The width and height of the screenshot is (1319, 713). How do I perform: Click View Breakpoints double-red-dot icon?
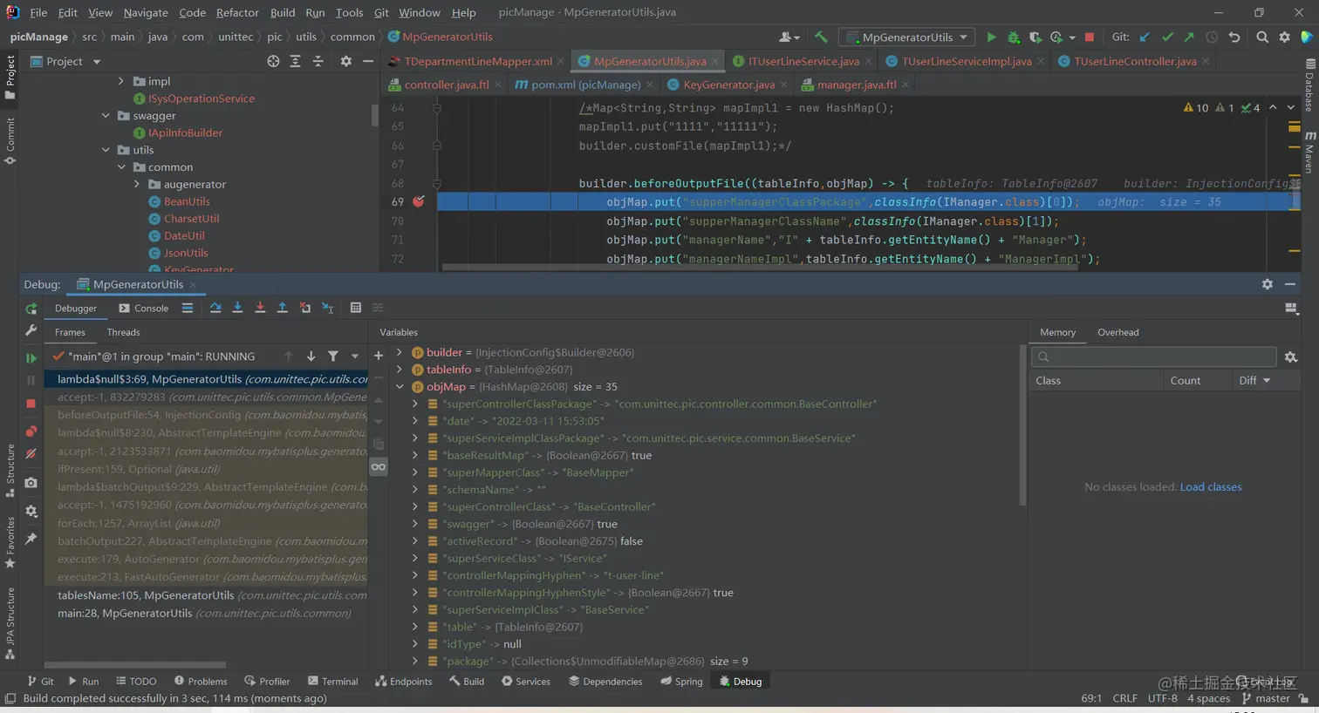(x=31, y=431)
